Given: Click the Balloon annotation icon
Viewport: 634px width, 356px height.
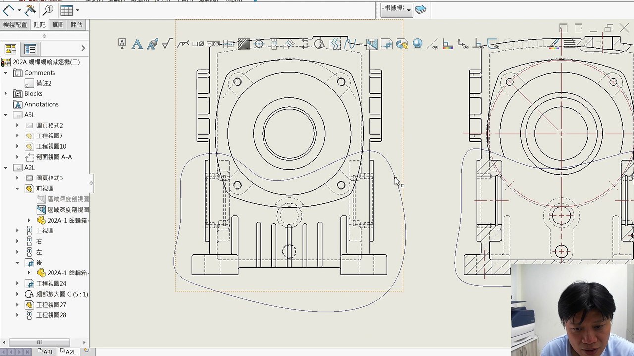Looking at the screenshot, I should click(122, 44).
